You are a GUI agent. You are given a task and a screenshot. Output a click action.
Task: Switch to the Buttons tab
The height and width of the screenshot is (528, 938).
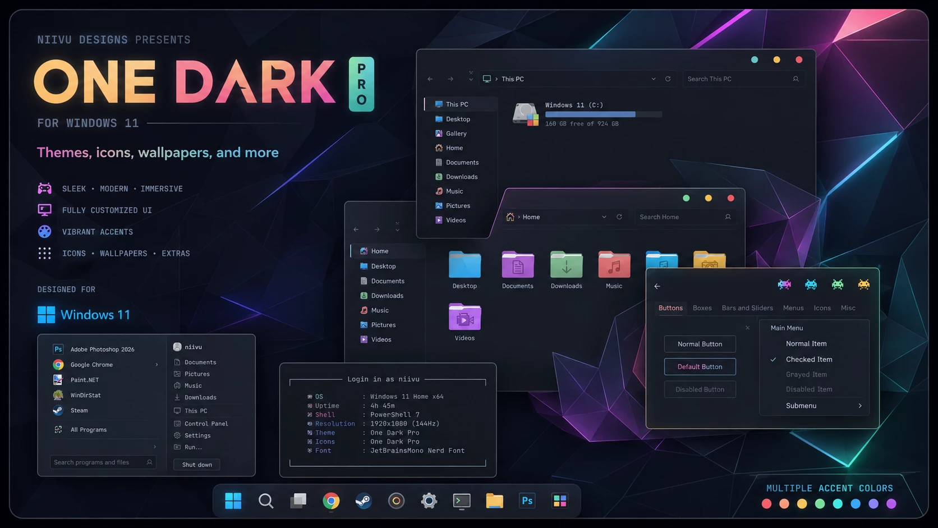click(670, 308)
